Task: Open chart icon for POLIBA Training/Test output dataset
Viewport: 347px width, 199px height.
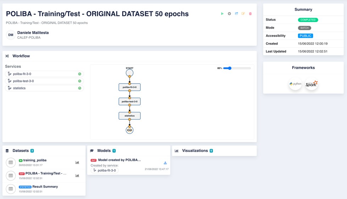Action: 77,176
